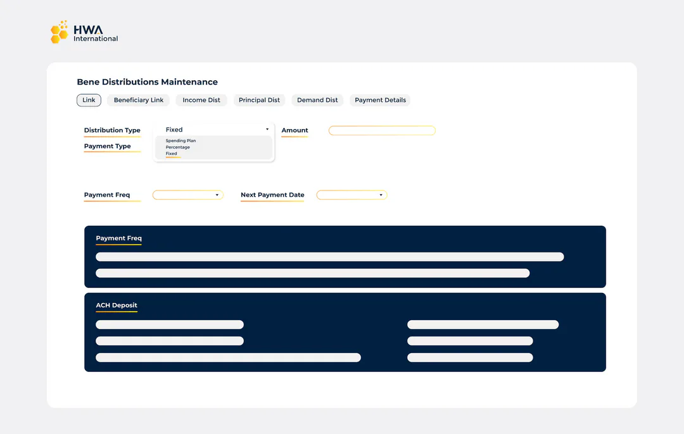Viewport: 684px width, 434px height.
Task: Choose Spending Plan from the dropdown list
Action: point(180,140)
